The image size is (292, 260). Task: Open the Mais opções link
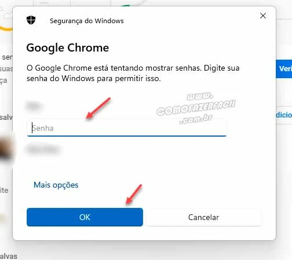pyautogui.click(x=56, y=185)
